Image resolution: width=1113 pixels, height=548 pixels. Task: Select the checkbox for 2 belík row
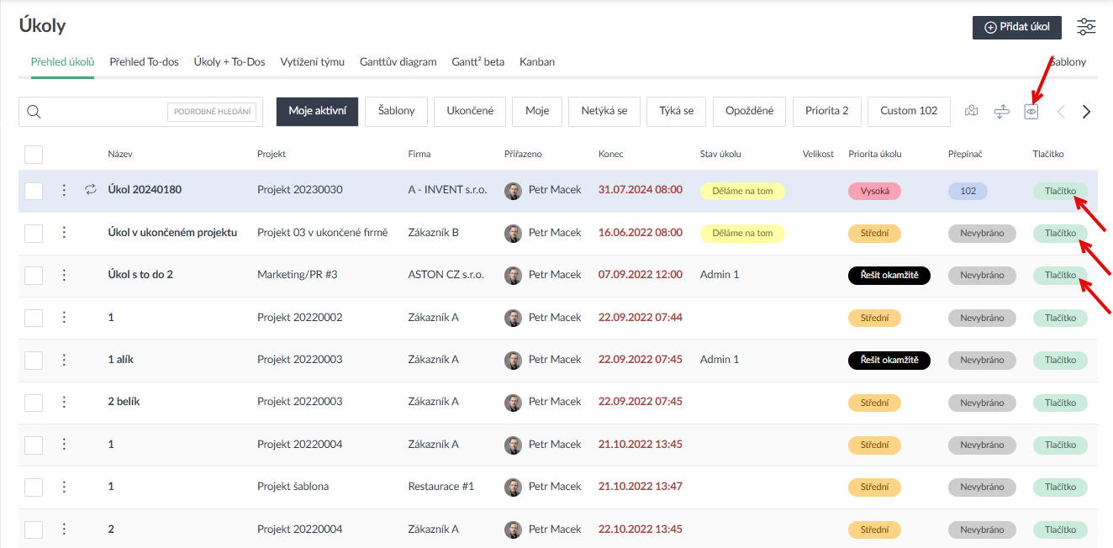pos(34,403)
